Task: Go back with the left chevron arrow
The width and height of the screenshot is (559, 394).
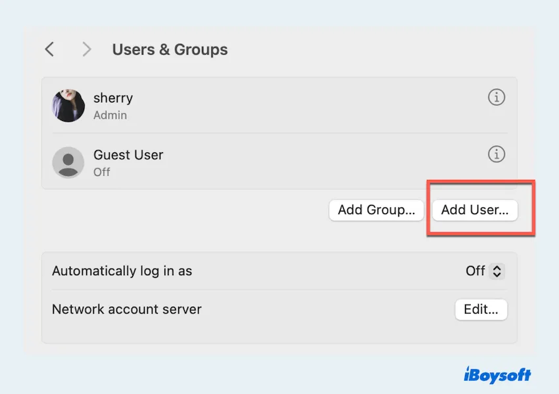Action: pos(49,49)
